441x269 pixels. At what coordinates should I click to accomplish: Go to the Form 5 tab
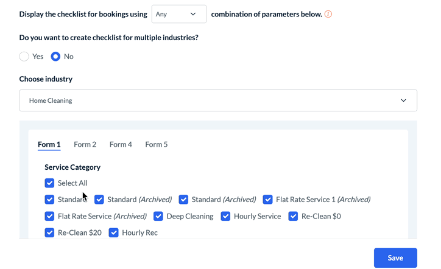[x=157, y=145]
